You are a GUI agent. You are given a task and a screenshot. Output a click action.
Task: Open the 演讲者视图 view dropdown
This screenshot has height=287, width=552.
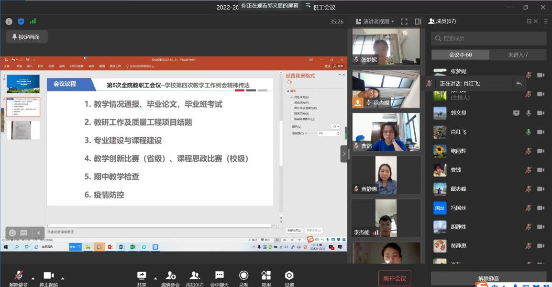(x=375, y=22)
